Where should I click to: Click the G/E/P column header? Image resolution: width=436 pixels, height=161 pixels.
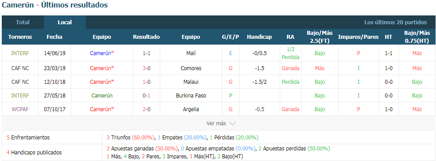(x=231, y=37)
